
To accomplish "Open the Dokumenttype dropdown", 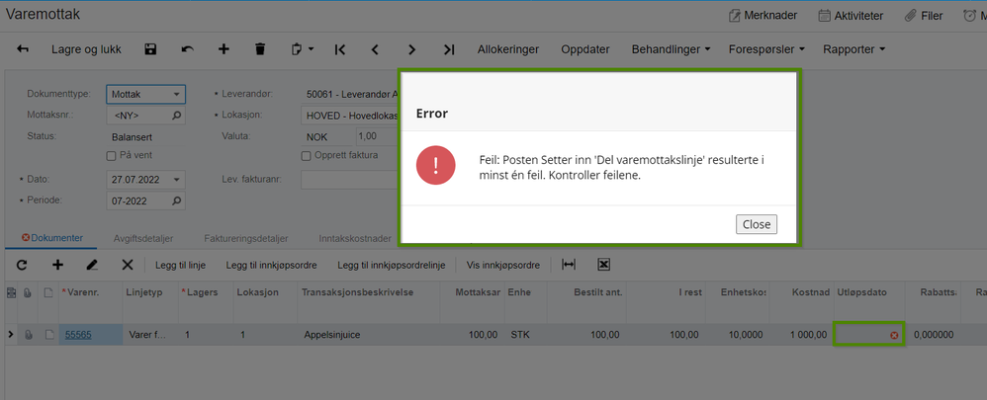I will [176, 95].
